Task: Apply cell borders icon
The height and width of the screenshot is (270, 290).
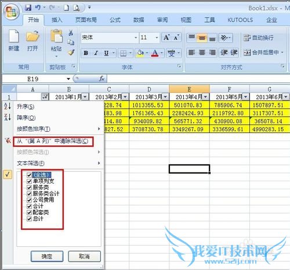Action: pyautogui.click(x=124, y=53)
